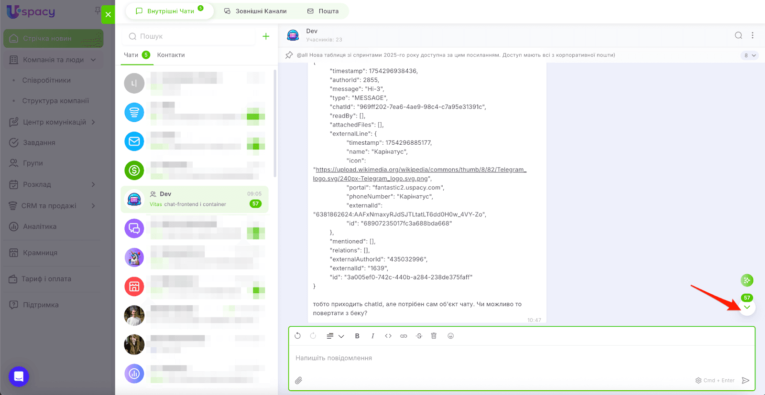Open the upload.wikimedia.org Telegram logo link
Viewport: 765px width, 395px height.
[420, 174]
